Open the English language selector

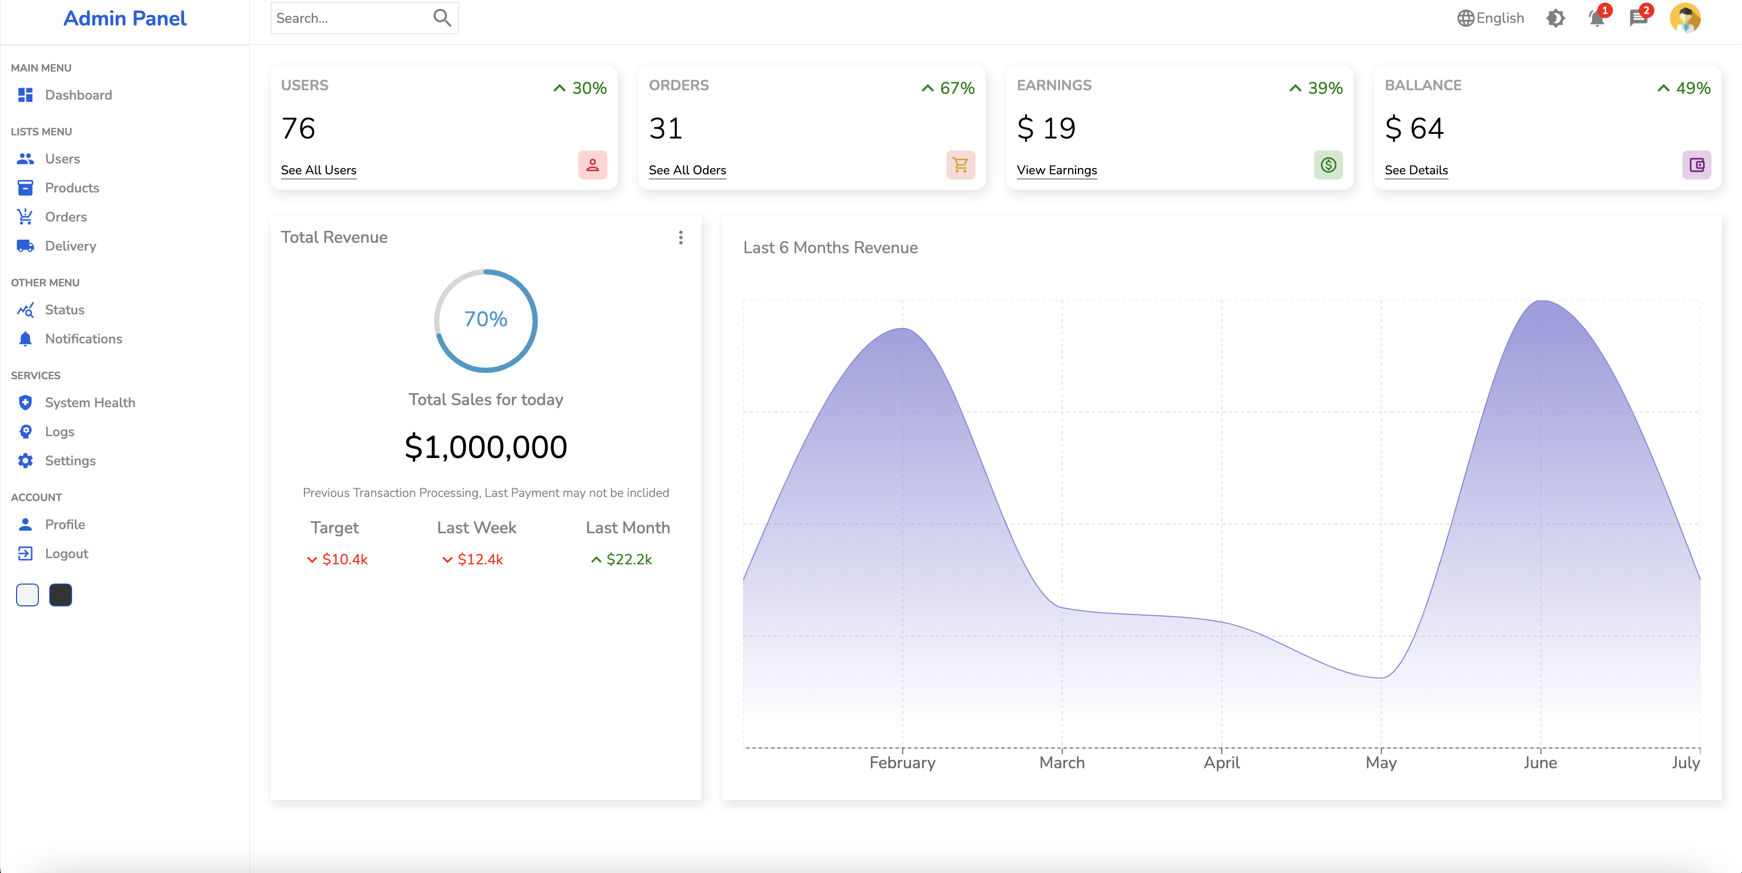(x=1499, y=18)
